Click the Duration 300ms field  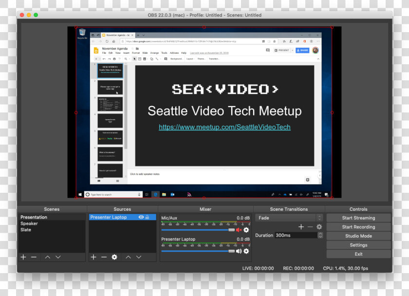tap(296, 235)
